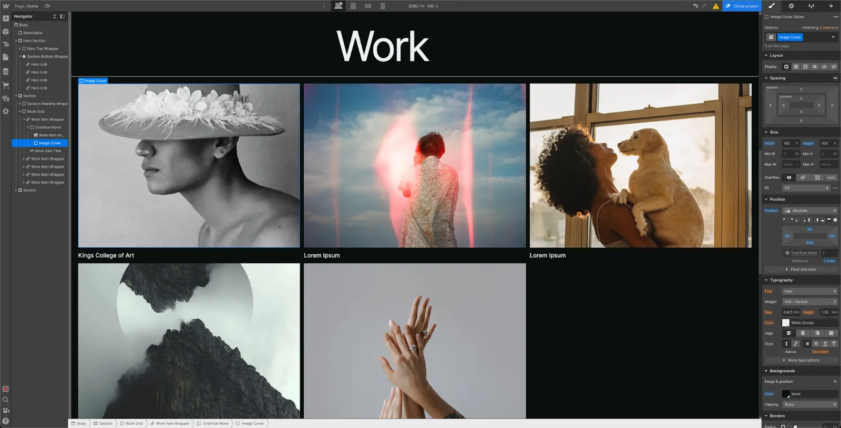Set display to Grid
Image resolution: width=841 pixels, height=428 pixels.
pyautogui.click(x=805, y=67)
